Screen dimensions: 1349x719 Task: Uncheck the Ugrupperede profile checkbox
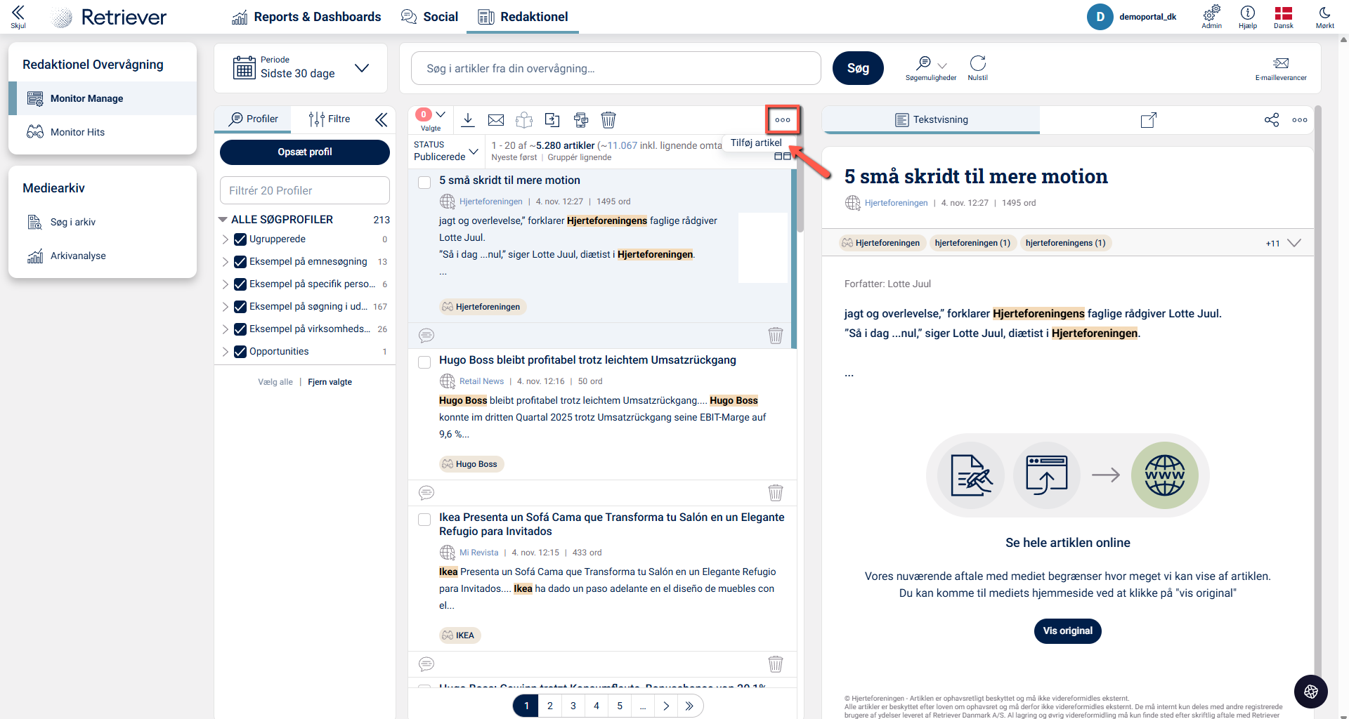coord(240,239)
